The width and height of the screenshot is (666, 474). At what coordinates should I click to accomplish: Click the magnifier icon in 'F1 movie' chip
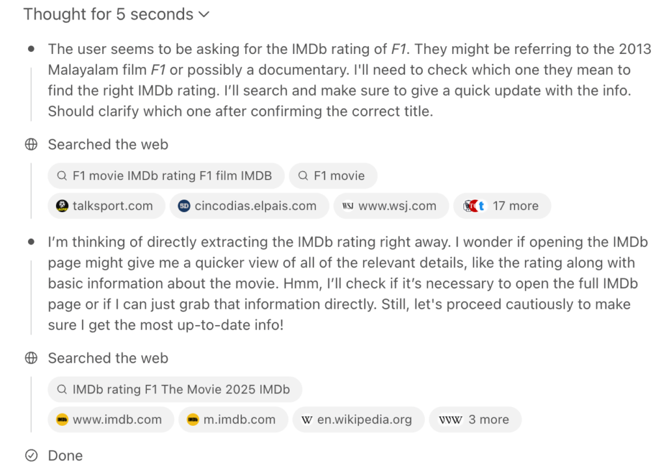coord(303,176)
